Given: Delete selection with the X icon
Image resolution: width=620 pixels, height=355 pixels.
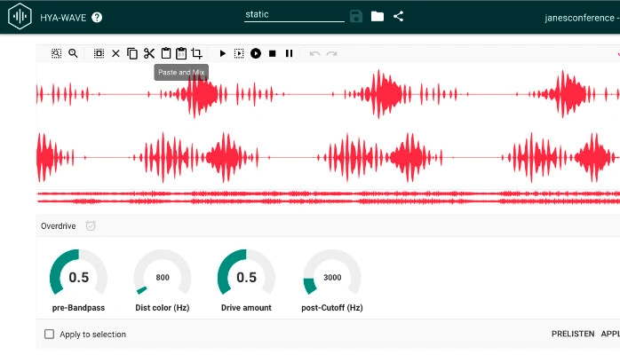Looking at the screenshot, I should (115, 53).
